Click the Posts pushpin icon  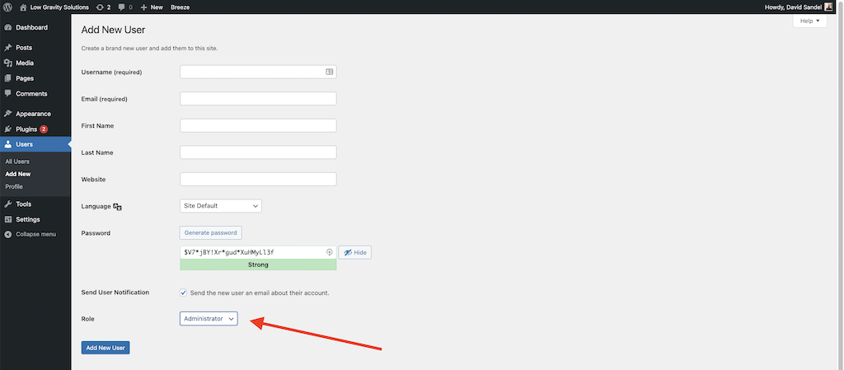(x=8, y=48)
